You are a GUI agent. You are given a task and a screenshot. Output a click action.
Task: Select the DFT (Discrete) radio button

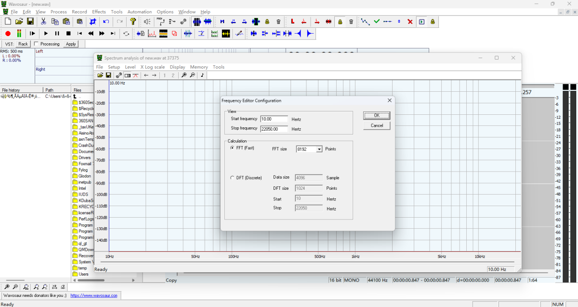point(232,178)
